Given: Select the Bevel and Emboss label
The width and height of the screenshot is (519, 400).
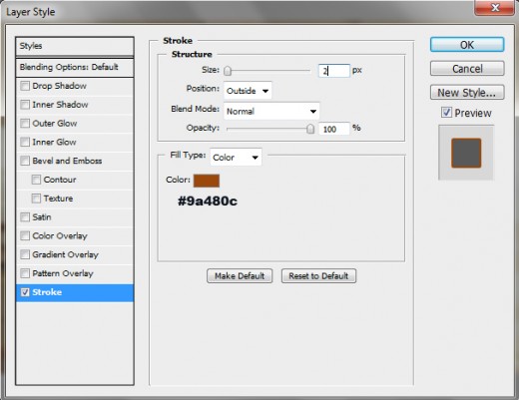Looking at the screenshot, I should point(67,161).
